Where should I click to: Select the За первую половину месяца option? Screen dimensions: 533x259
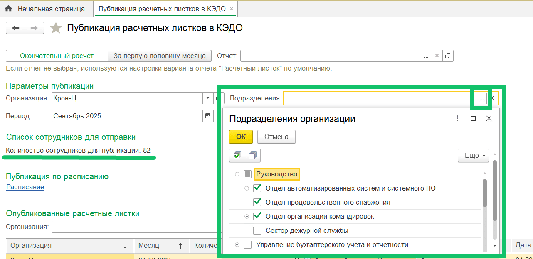(160, 56)
